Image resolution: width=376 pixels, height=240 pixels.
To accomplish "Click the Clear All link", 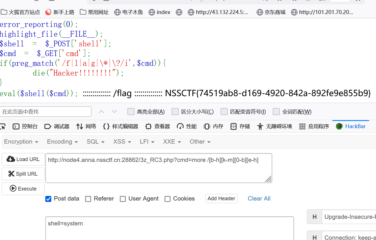I will coord(259,199).
